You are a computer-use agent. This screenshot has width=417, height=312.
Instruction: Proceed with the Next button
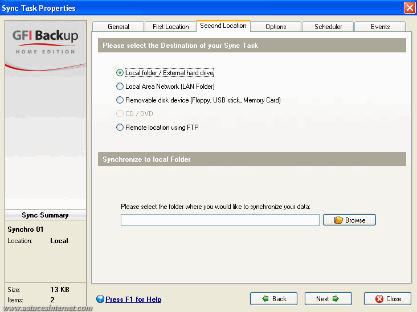pos(328,299)
